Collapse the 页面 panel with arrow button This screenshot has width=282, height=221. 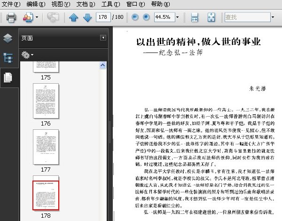[103, 38]
